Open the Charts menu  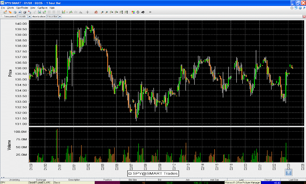click(x=10, y=8)
